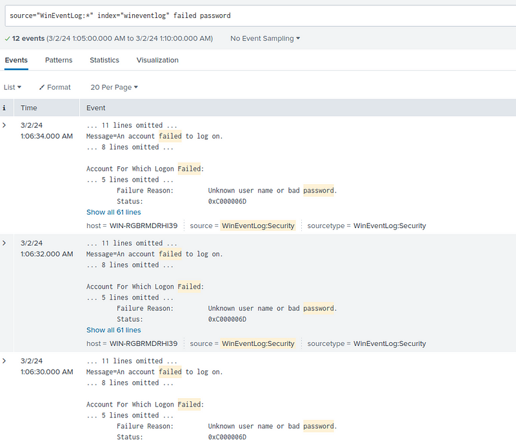Screen dimensions: 516x440
Task: Expand the 1:06:34 AM event row
Action: tap(5, 125)
